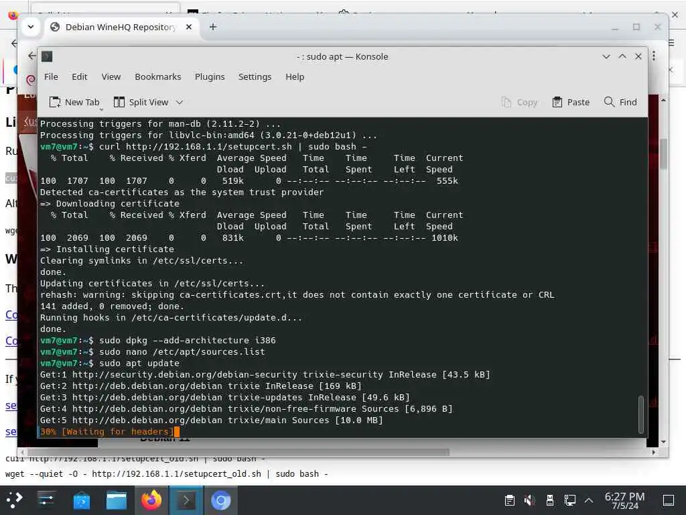Open System Settings from the taskbar
686x515 pixels.
coord(46,500)
